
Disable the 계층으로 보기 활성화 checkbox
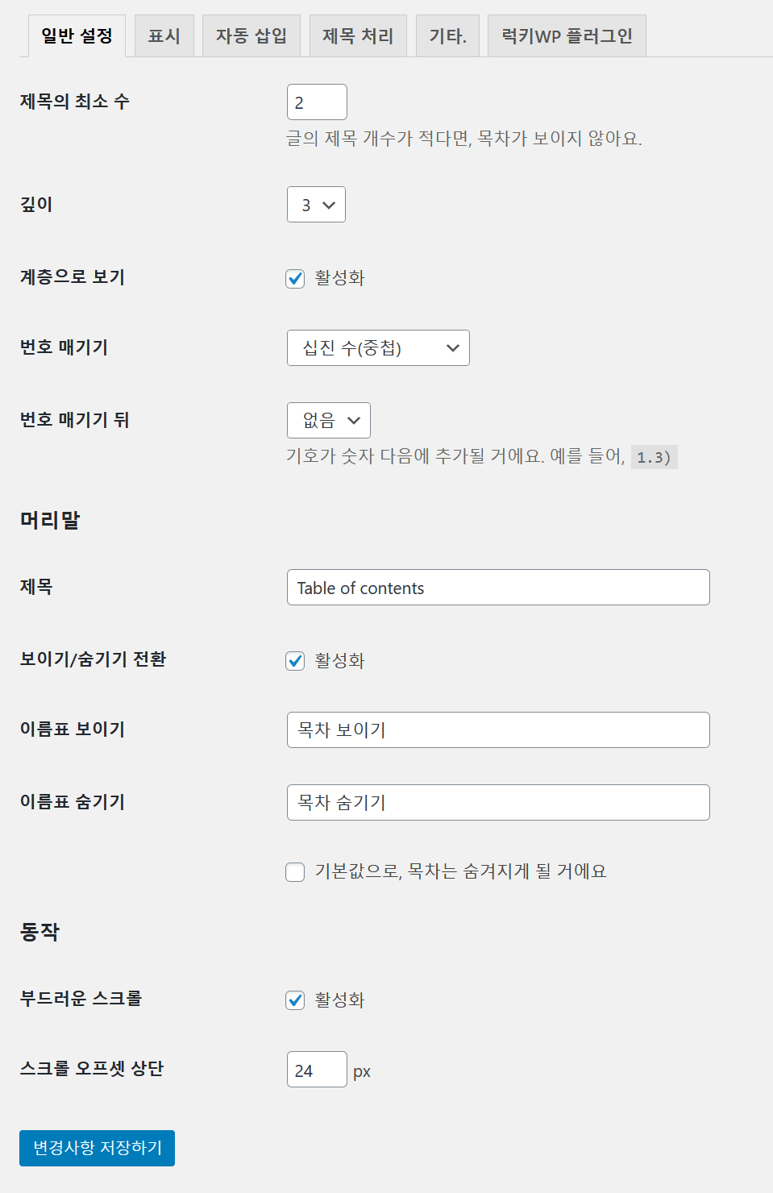pos(294,278)
